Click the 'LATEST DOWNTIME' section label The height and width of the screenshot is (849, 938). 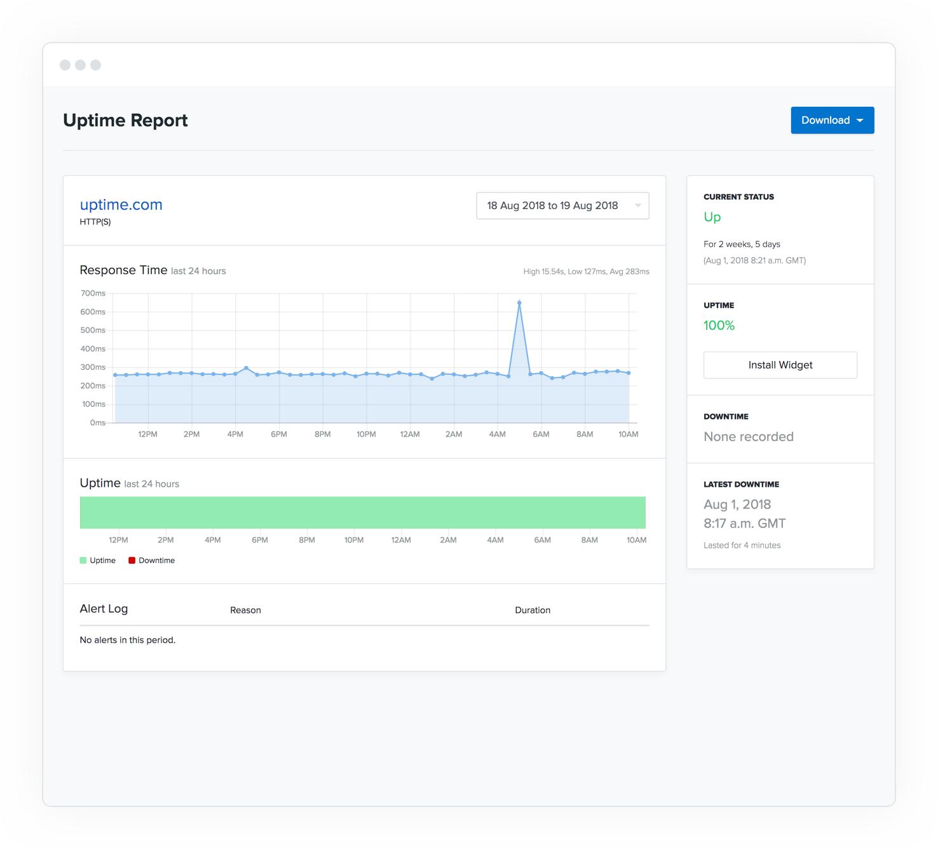[x=741, y=484]
